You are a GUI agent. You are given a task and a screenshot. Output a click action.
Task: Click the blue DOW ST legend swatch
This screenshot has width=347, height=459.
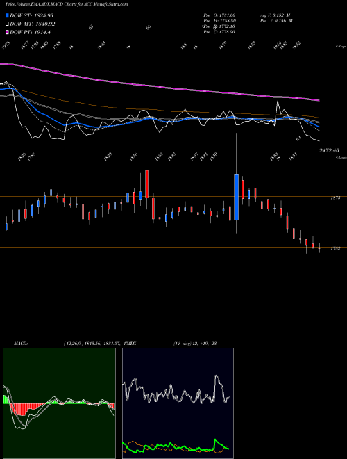[8, 15]
